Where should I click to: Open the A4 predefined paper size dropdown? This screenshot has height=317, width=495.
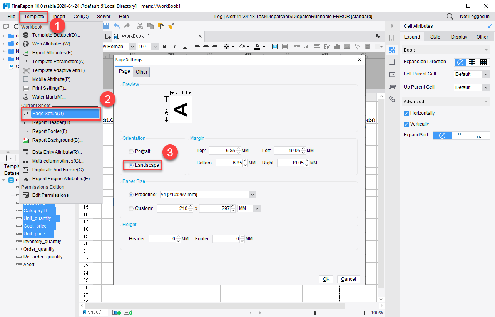[x=252, y=195]
